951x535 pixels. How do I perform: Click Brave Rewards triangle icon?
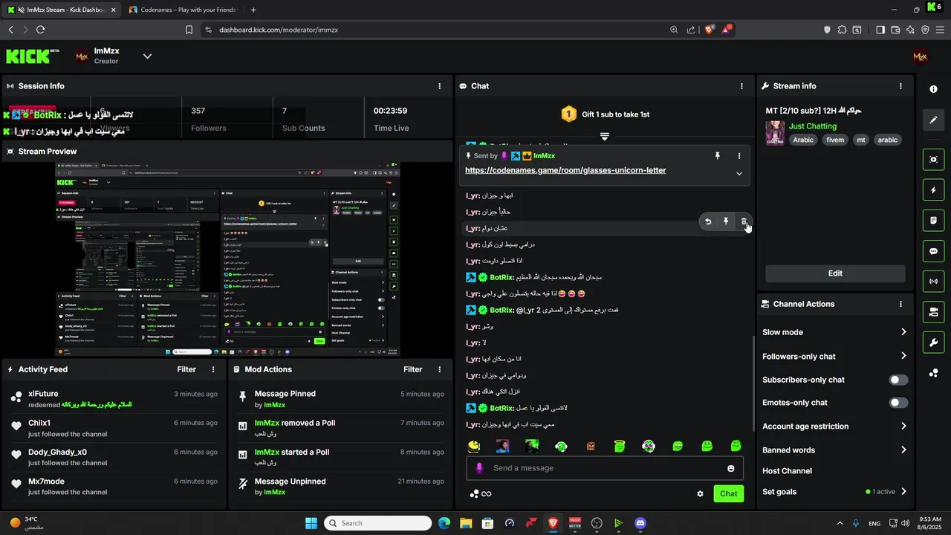pos(728,30)
